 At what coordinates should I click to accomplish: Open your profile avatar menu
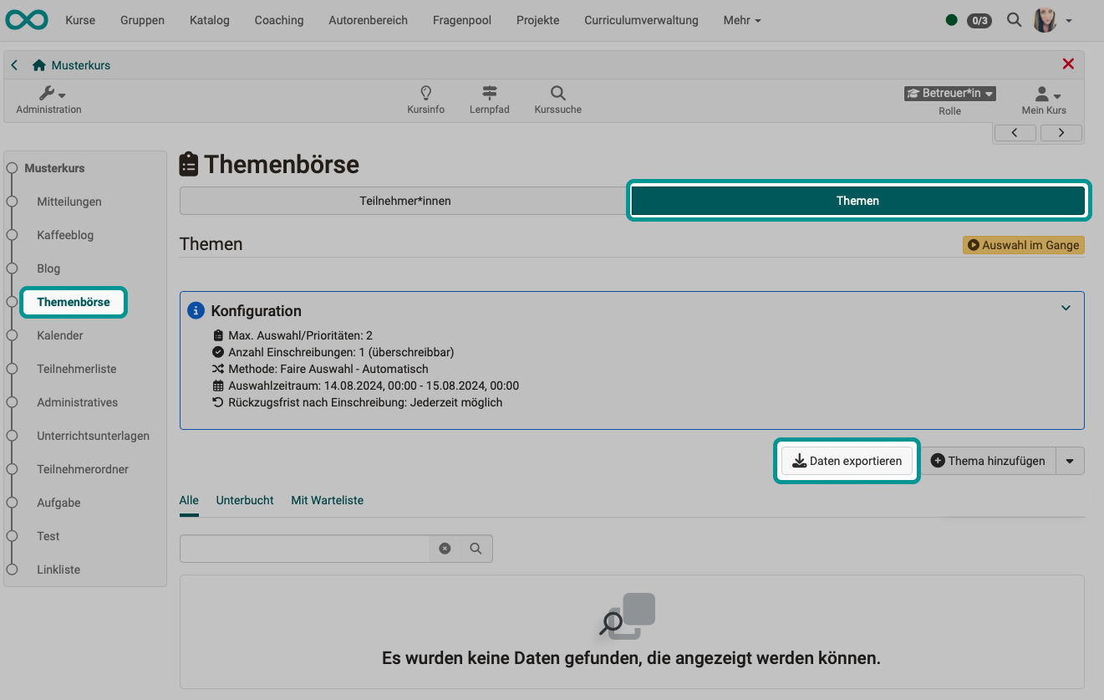tap(1044, 19)
